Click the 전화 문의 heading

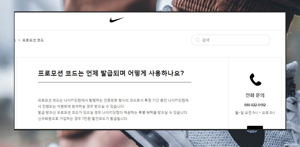tap(255, 95)
